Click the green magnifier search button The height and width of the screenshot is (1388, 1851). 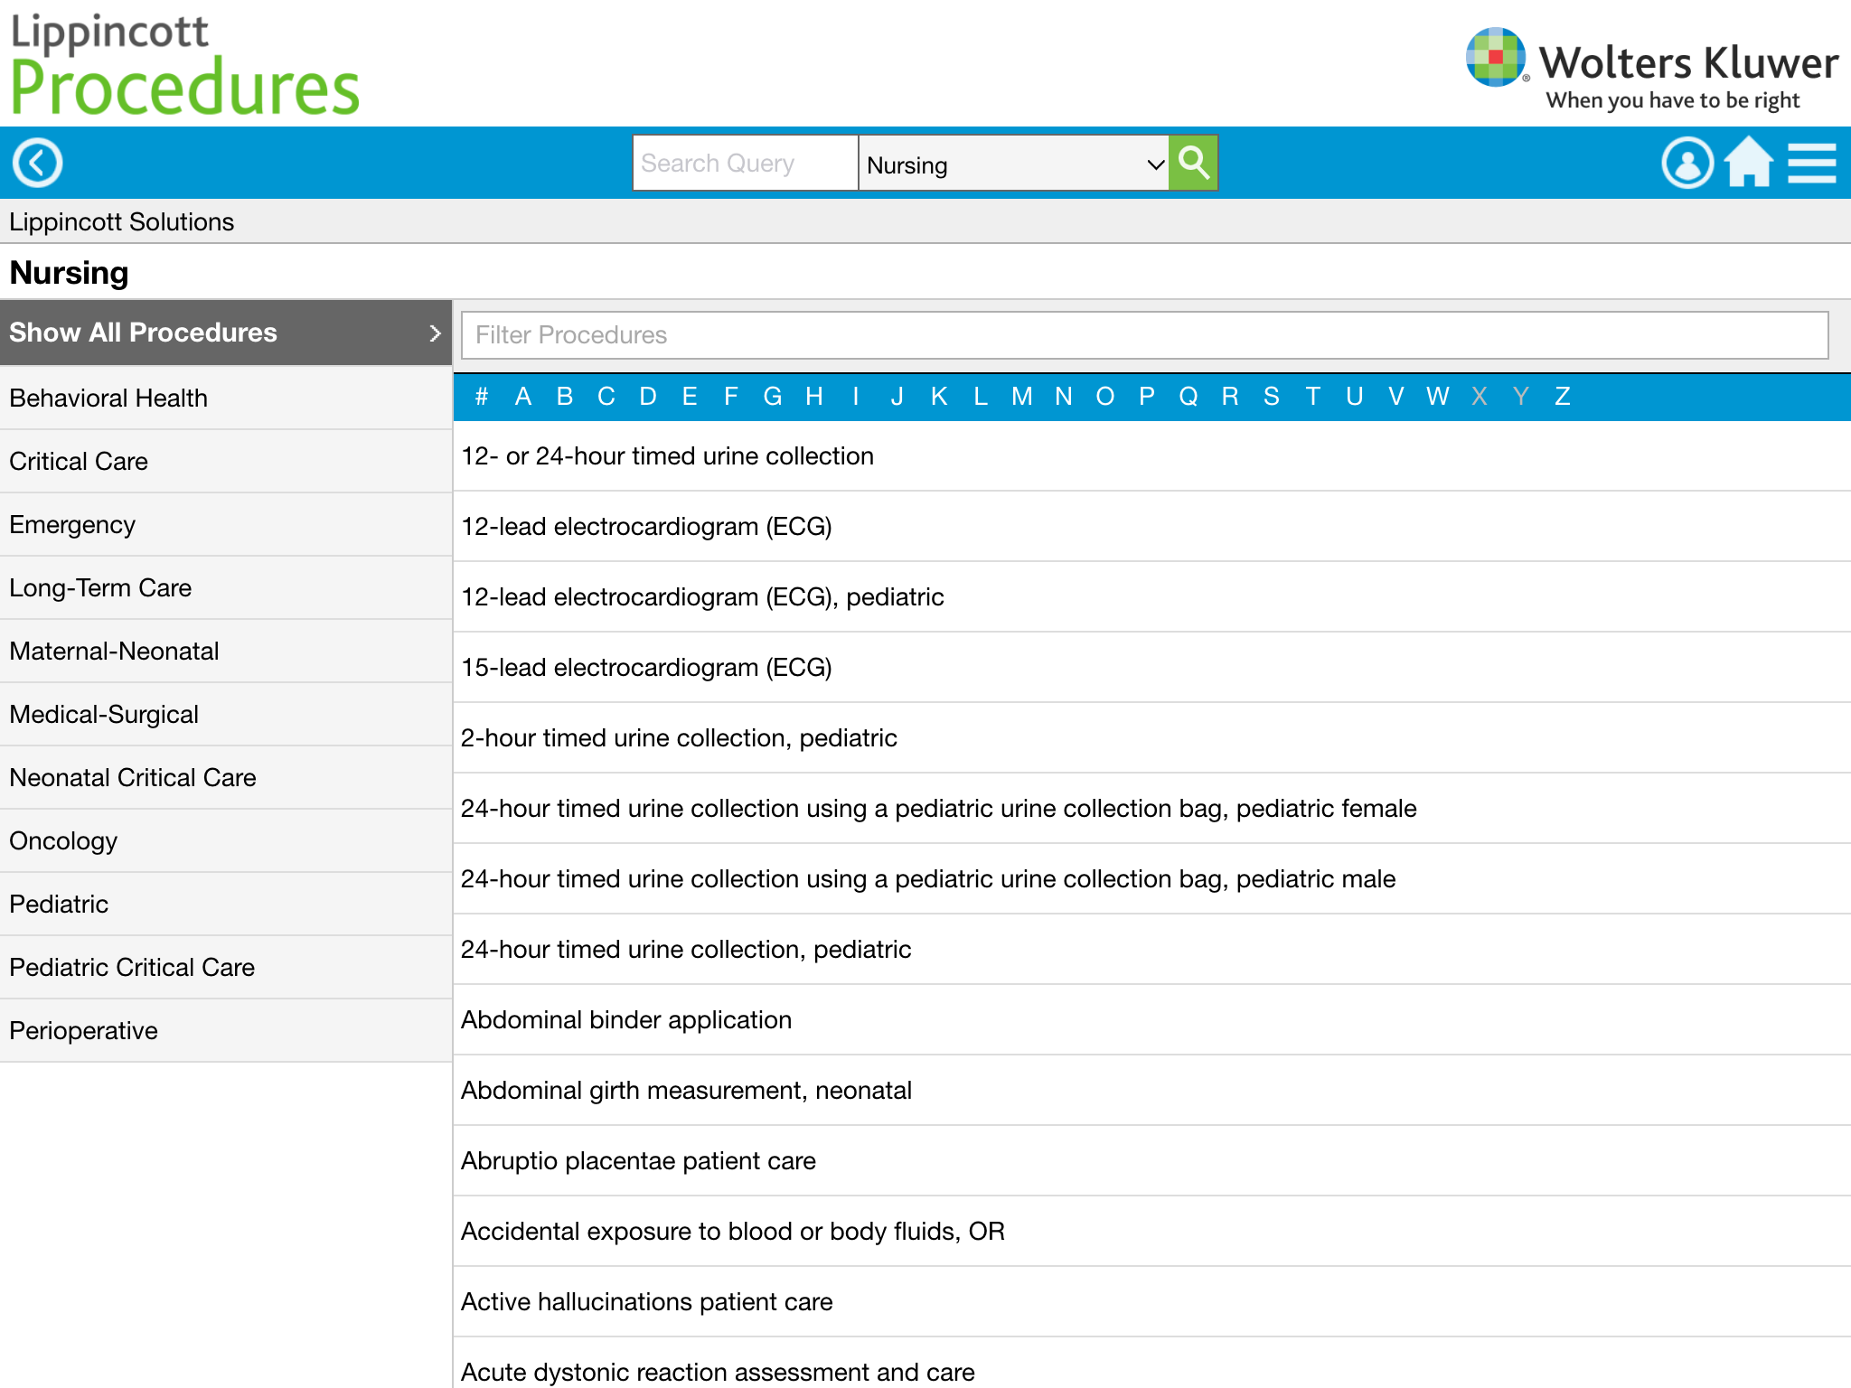[1194, 163]
